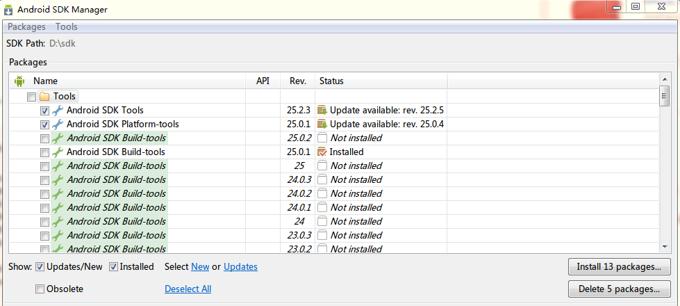Click the Installed status icon for Build-tools 25.0.1
Viewport: 680px width, 306px height.
(322, 152)
